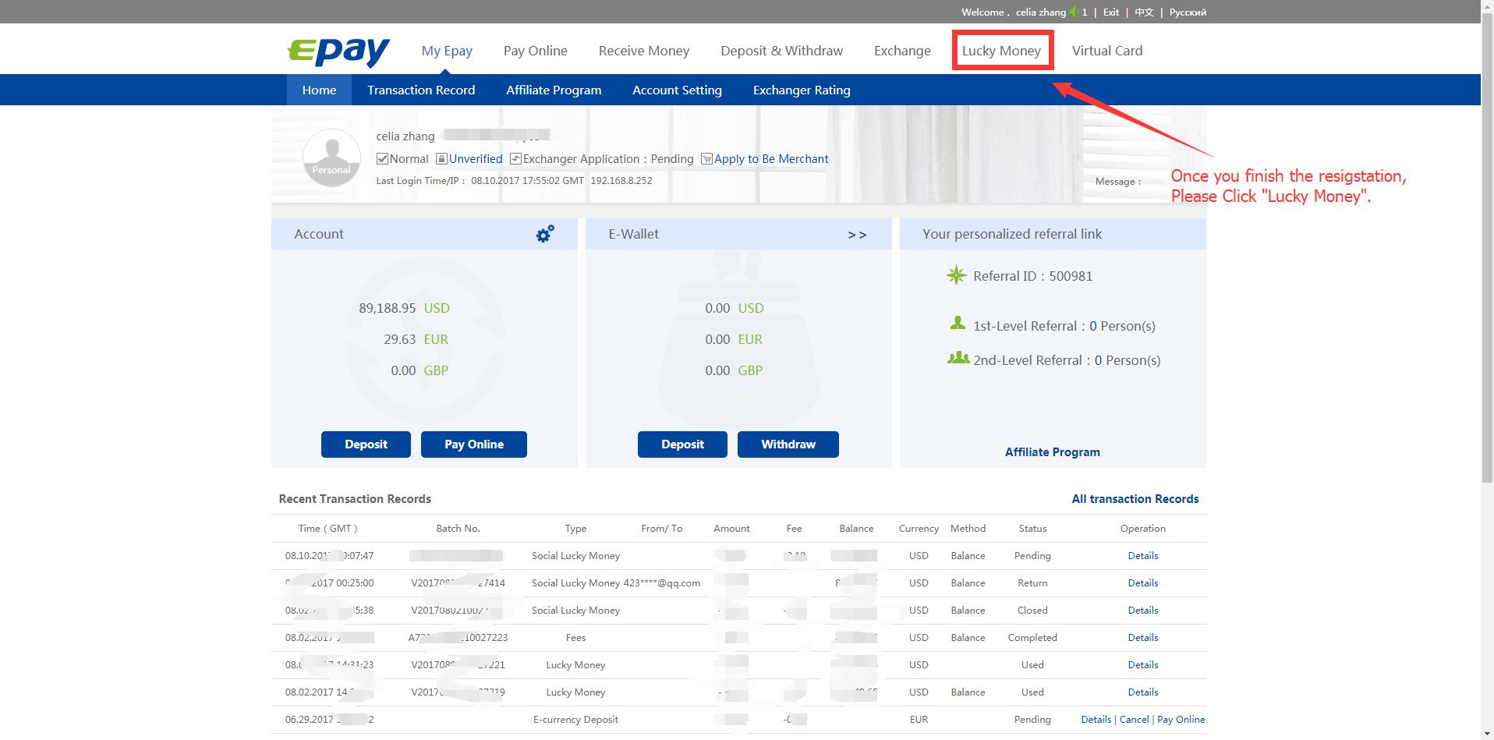Click batch number A7...10027223 cell
Viewport: 1494px width, 740px height.
(458, 638)
